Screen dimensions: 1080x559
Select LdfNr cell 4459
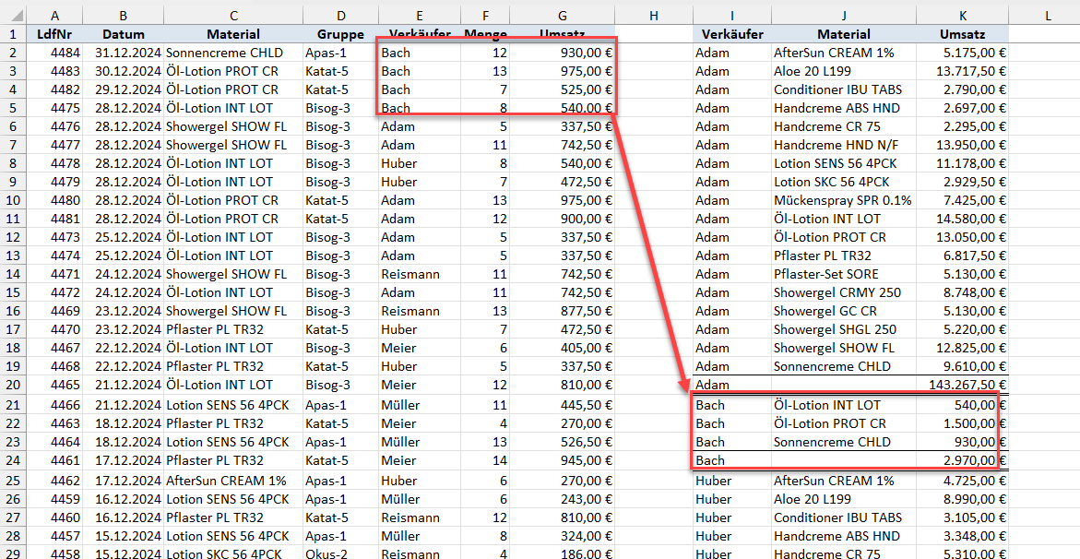pyautogui.click(x=54, y=498)
